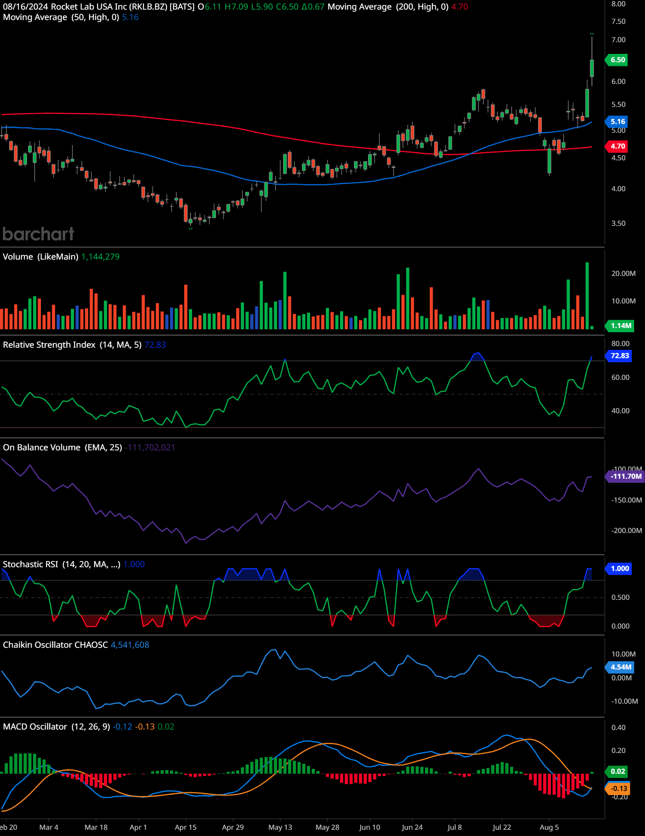The height and width of the screenshot is (836, 645).
Task: Click the May 13 date label on the time axis
Action: pos(280,827)
